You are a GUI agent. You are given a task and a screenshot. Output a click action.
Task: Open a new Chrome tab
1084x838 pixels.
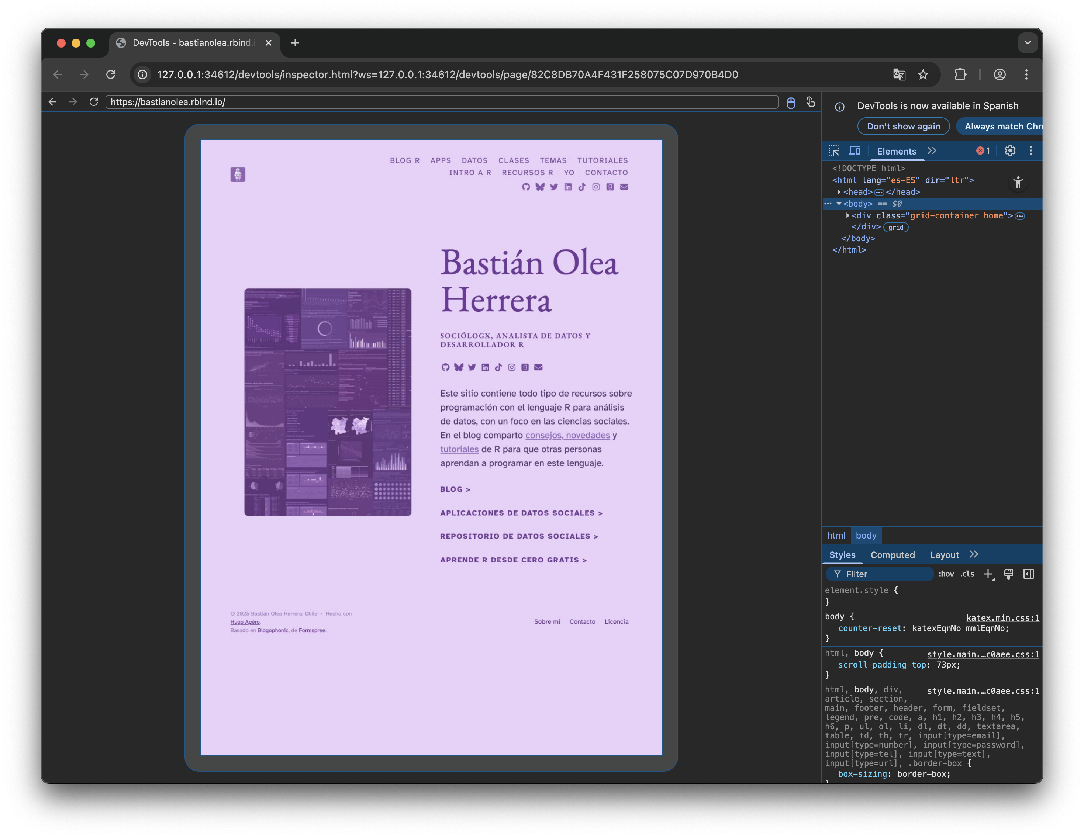click(295, 43)
